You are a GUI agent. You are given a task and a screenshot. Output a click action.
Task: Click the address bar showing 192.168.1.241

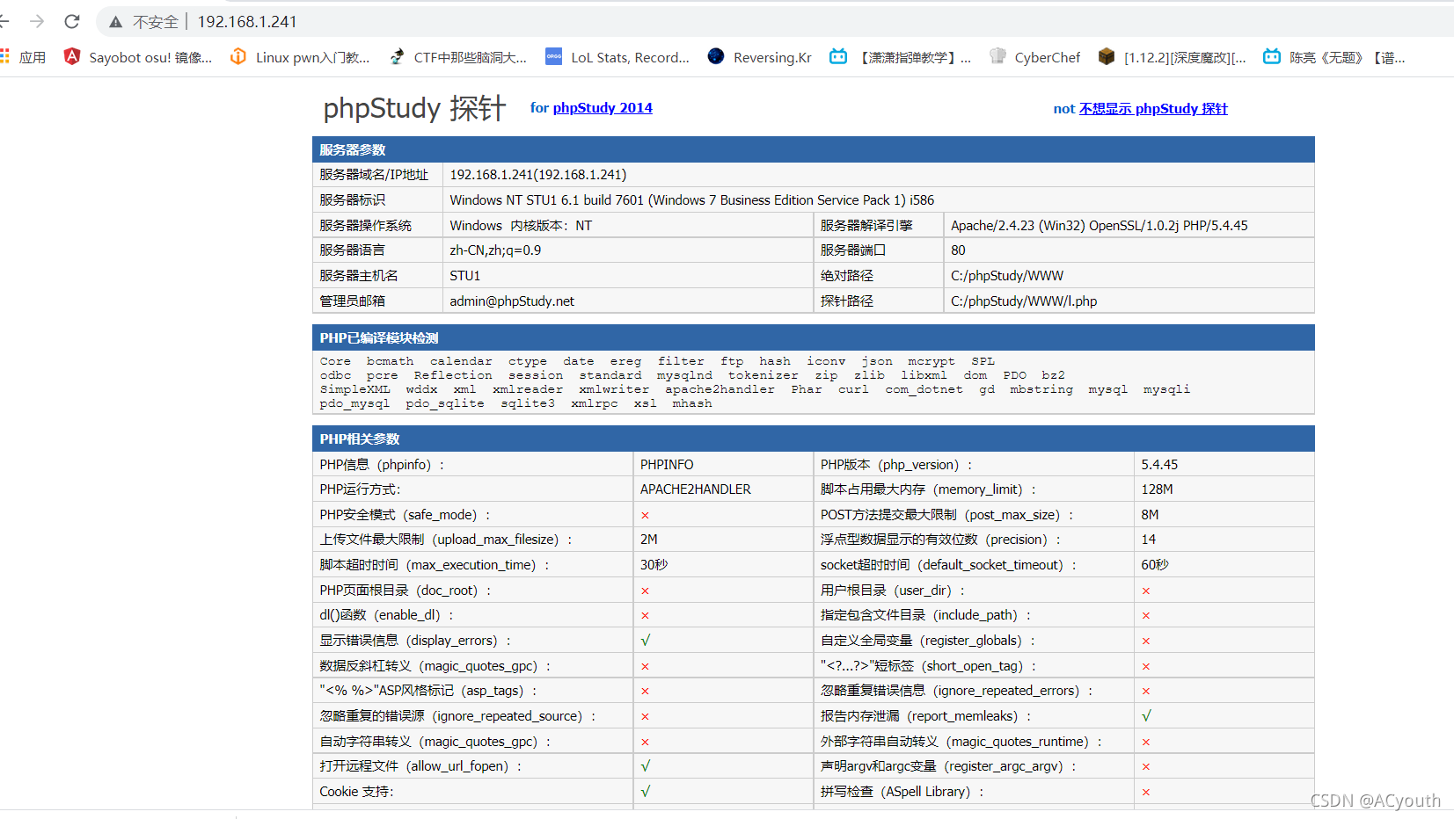[x=247, y=22]
